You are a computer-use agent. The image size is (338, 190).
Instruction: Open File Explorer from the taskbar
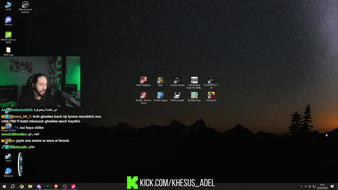point(30,187)
